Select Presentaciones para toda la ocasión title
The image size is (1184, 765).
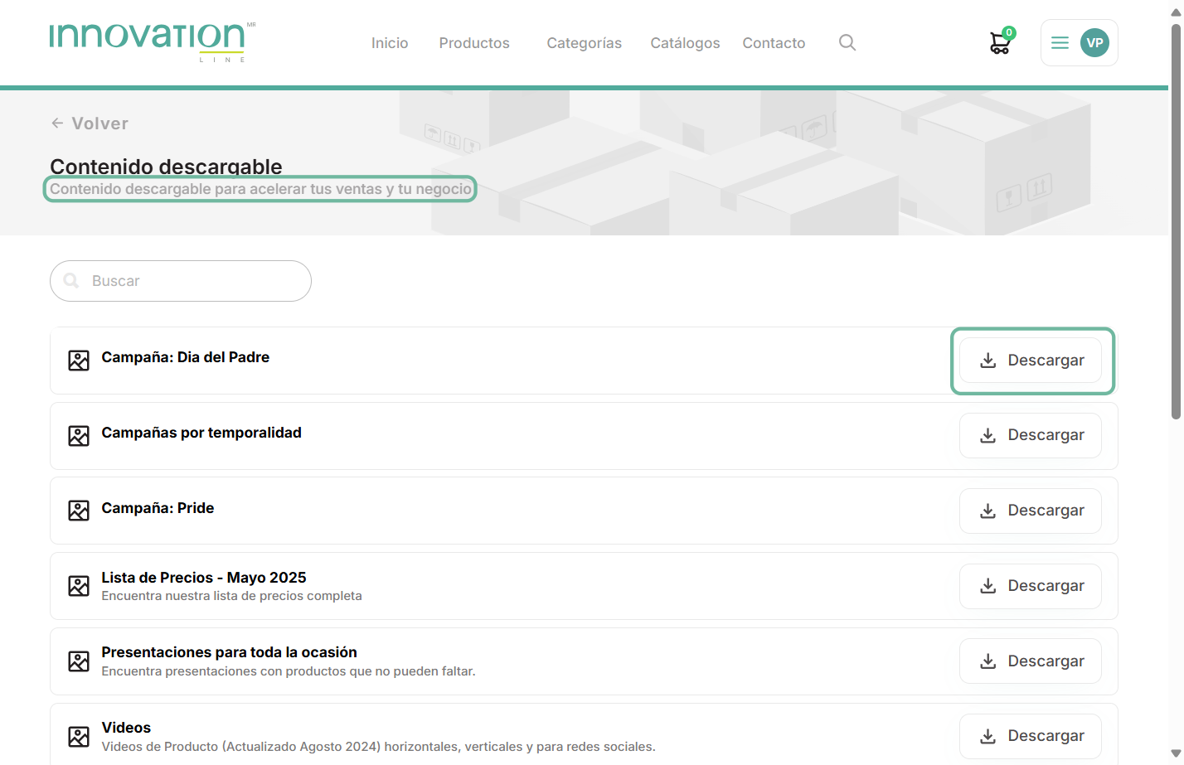pyautogui.click(x=230, y=652)
